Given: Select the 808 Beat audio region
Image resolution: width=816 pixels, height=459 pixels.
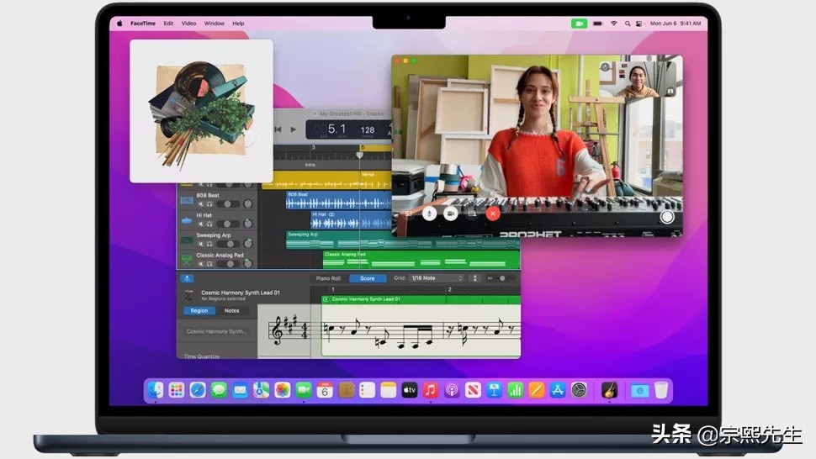Looking at the screenshot, I should point(338,200).
